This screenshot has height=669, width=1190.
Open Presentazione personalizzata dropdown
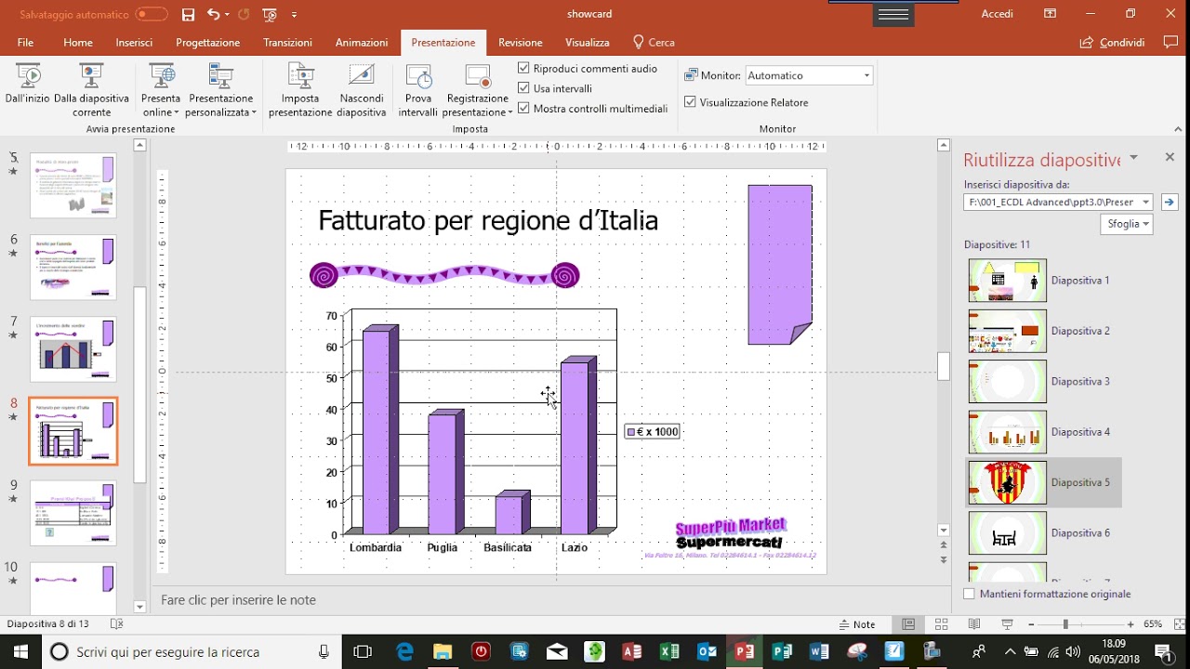coord(220,105)
